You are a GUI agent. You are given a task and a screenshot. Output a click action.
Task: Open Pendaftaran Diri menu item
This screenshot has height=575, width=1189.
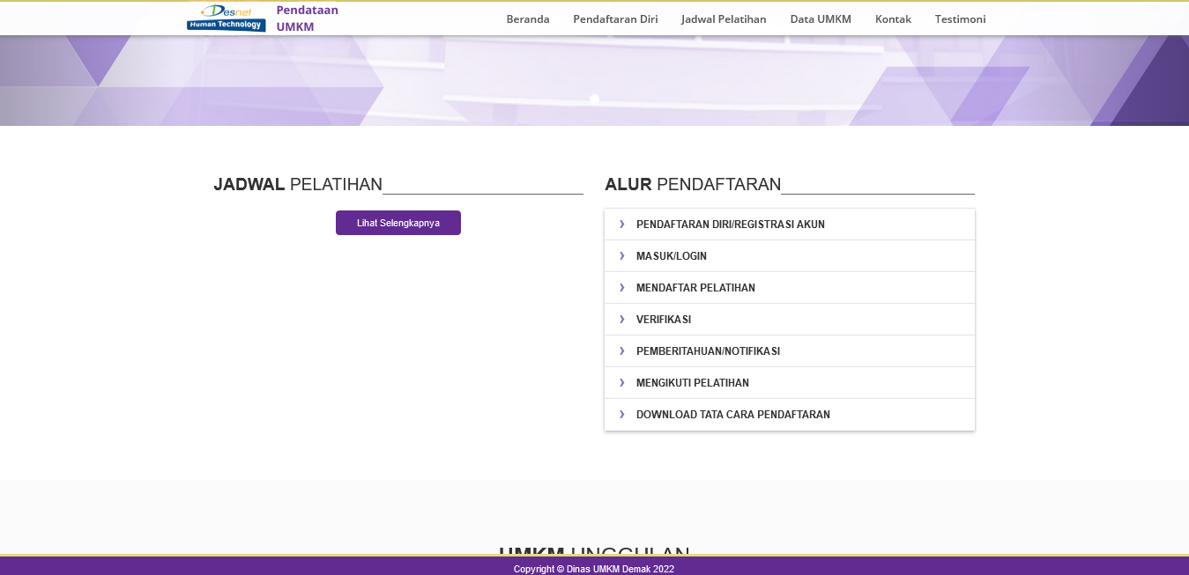[x=615, y=19]
